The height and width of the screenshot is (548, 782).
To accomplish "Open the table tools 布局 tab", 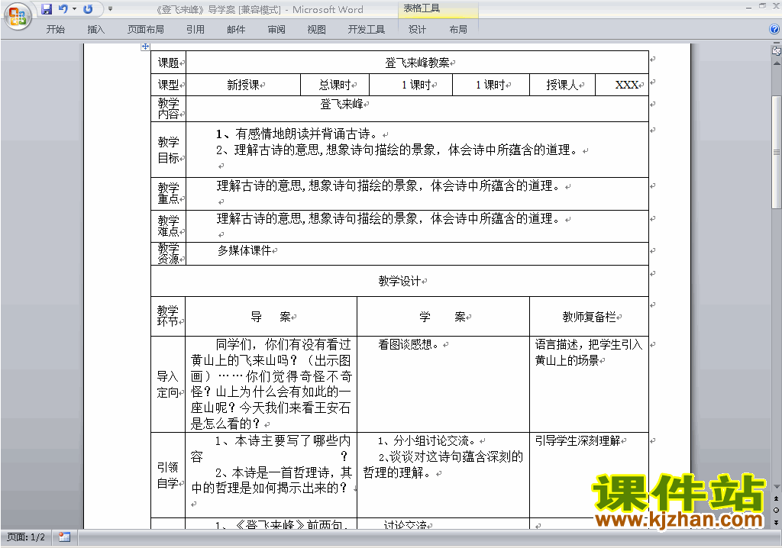I will tap(458, 30).
